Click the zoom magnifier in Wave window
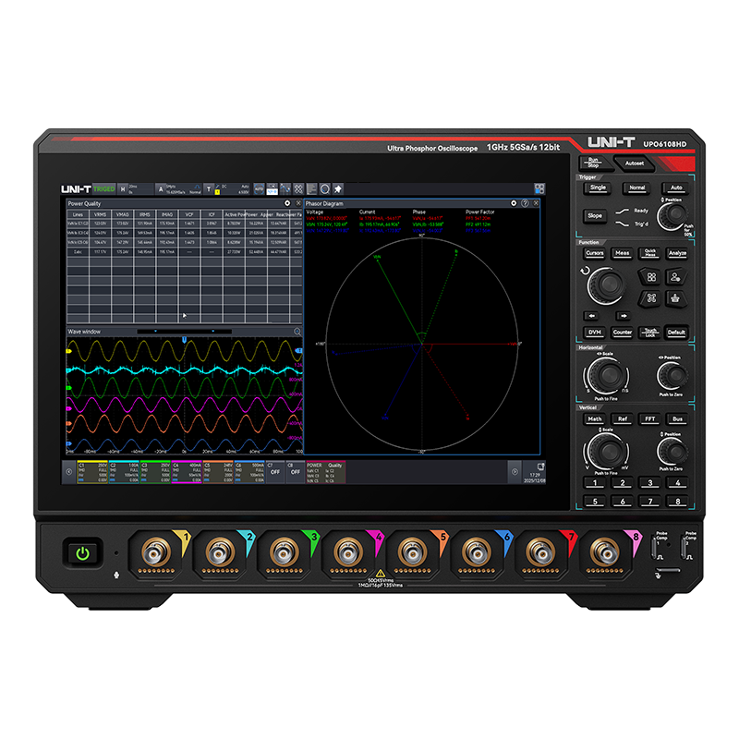This screenshot has width=739, height=739. pos(297,332)
